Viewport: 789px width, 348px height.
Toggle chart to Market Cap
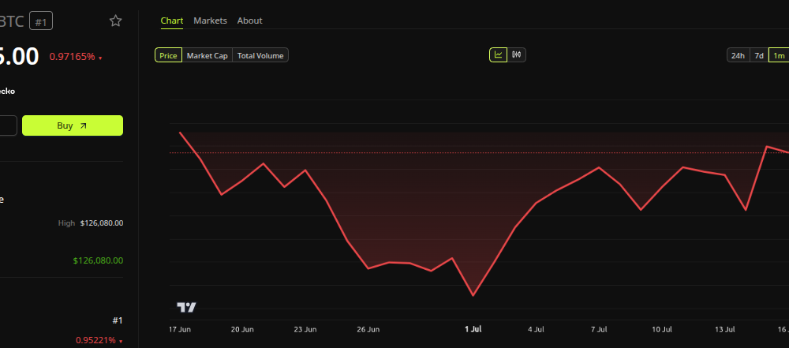208,55
